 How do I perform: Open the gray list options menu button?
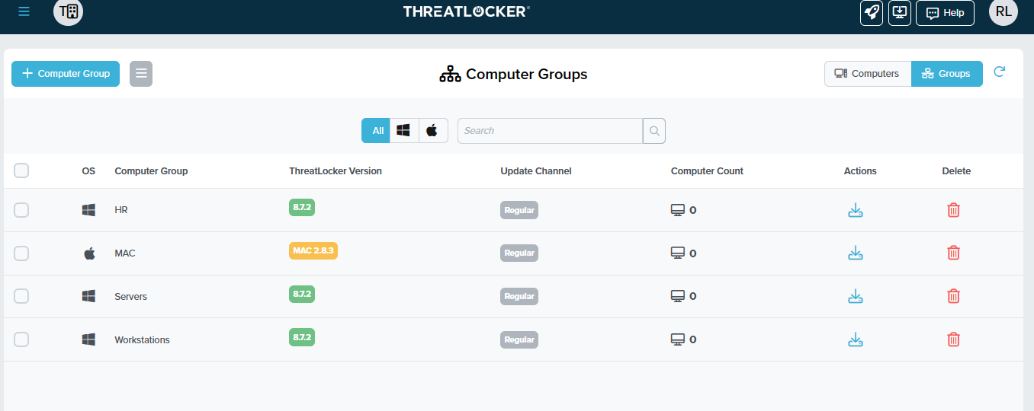141,74
